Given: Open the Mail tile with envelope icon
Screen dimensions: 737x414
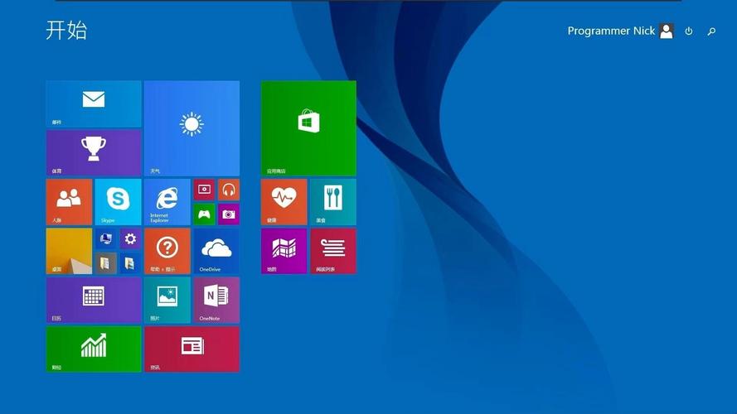Looking at the screenshot, I should point(94,103).
